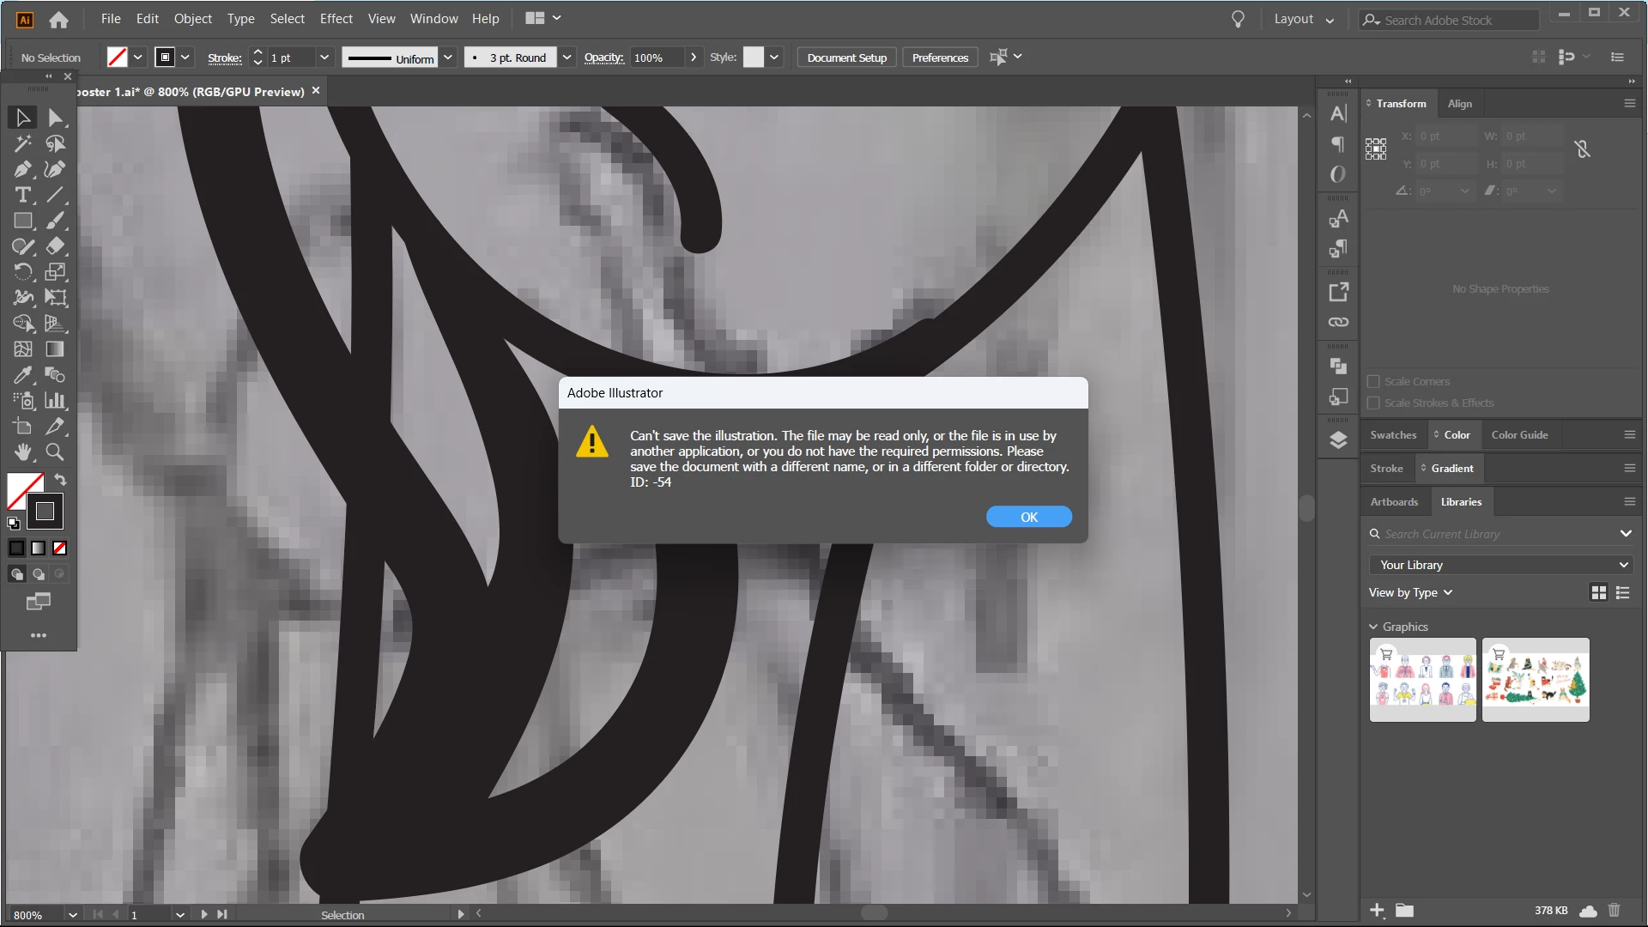Select the Type tool

click(x=22, y=195)
